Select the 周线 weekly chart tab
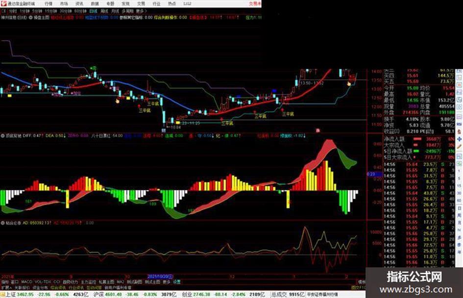The image size is (463, 298). pos(104,11)
